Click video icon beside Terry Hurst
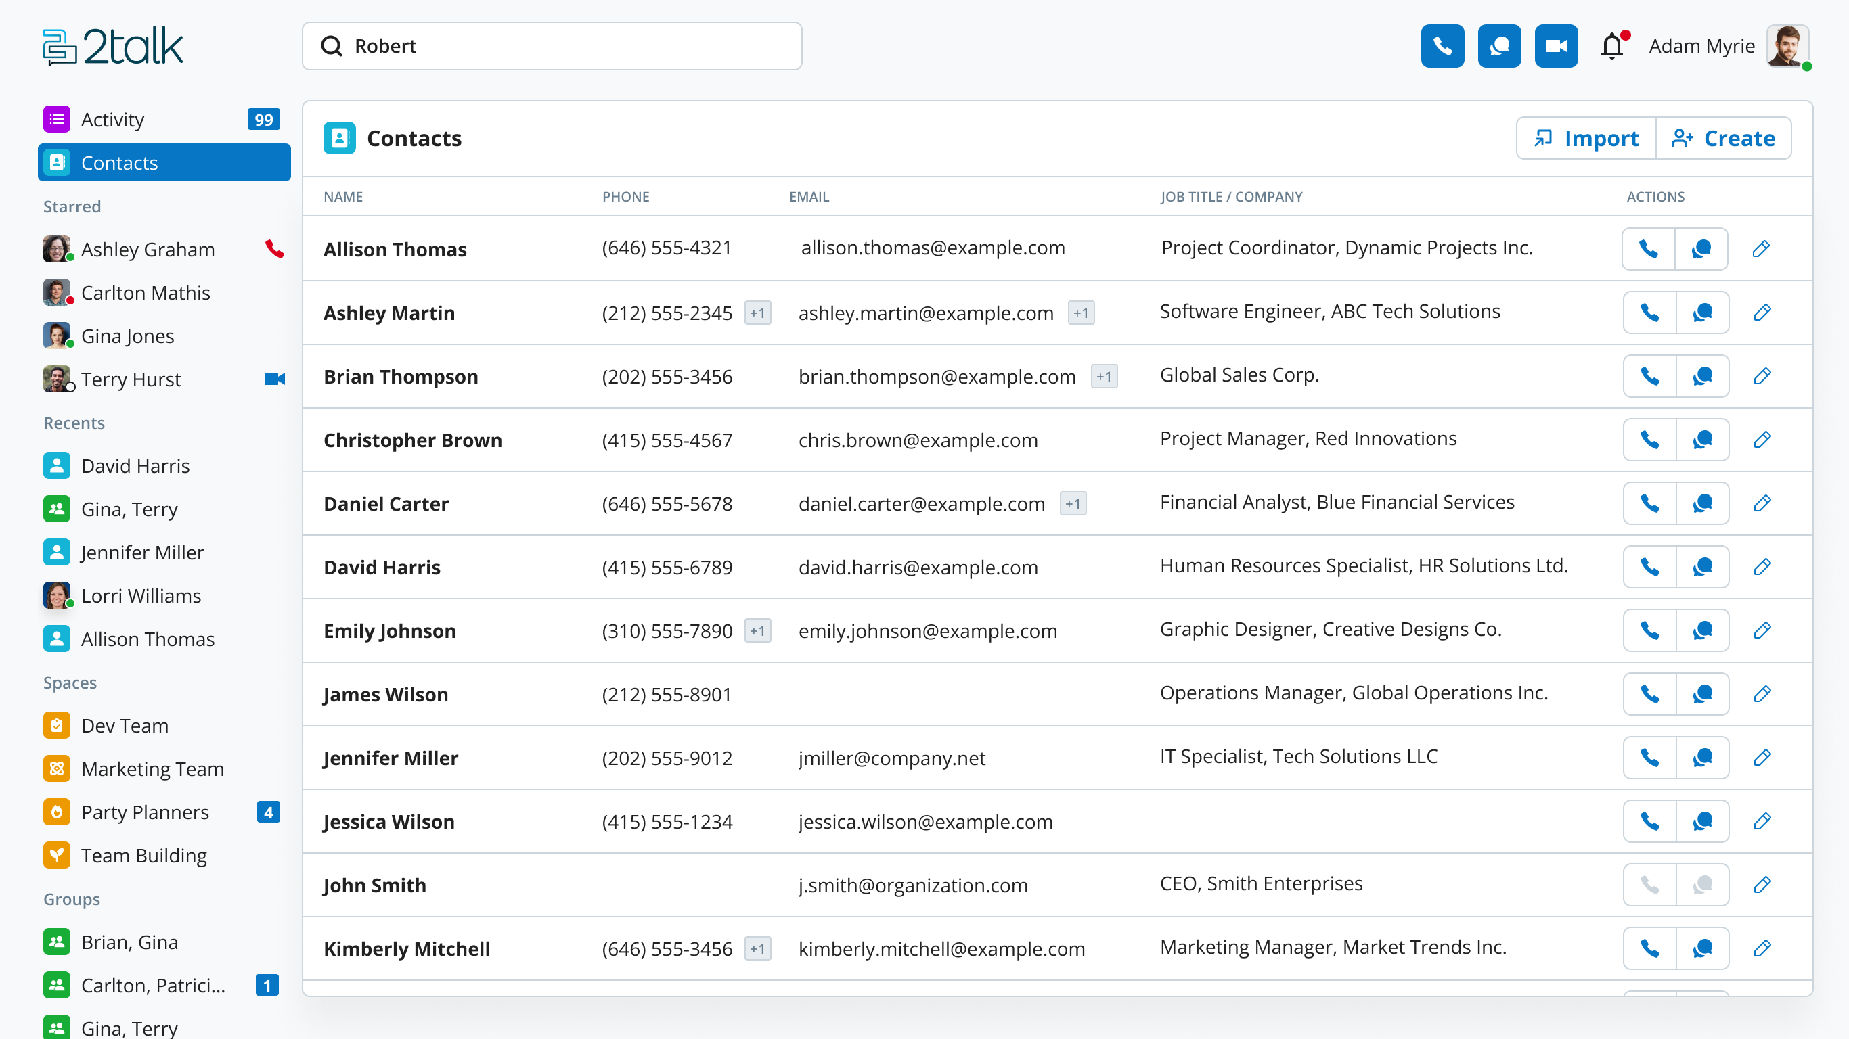The width and height of the screenshot is (1849, 1039). pyautogui.click(x=274, y=379)
